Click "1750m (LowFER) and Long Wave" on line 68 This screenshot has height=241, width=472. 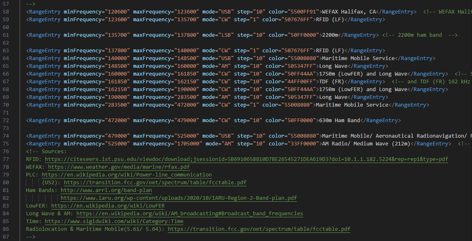point(363,89)
